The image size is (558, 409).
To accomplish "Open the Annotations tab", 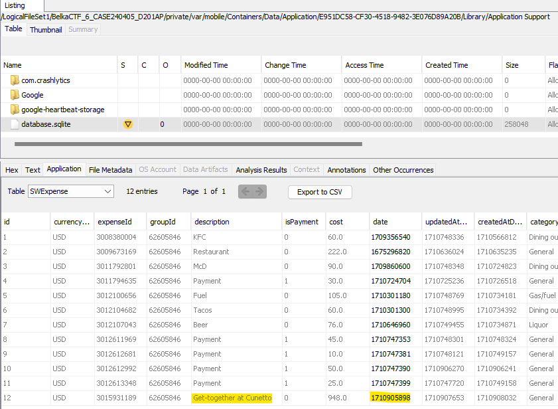I will point(346,170).
